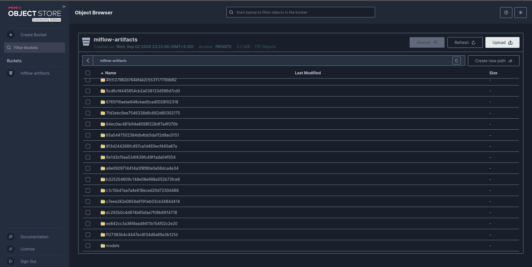
Task: Open the mlflow-artifacts bucket from sidebar
Action: coord(35,73)
